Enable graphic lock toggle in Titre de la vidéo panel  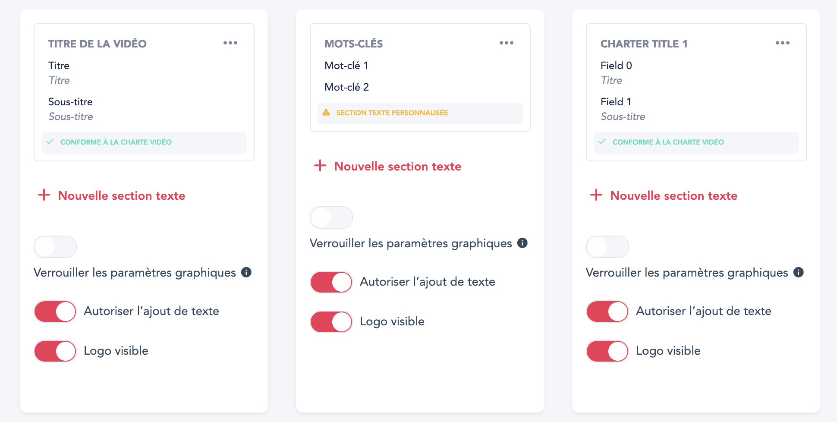tap(55, 247)
